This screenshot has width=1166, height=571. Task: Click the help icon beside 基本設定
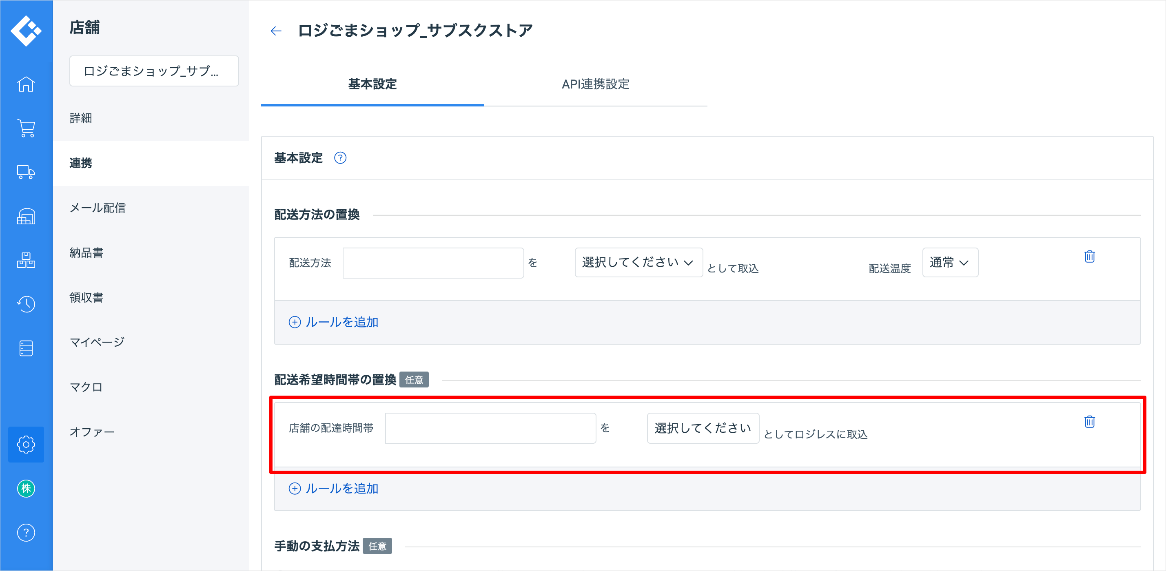coord(340,158)
